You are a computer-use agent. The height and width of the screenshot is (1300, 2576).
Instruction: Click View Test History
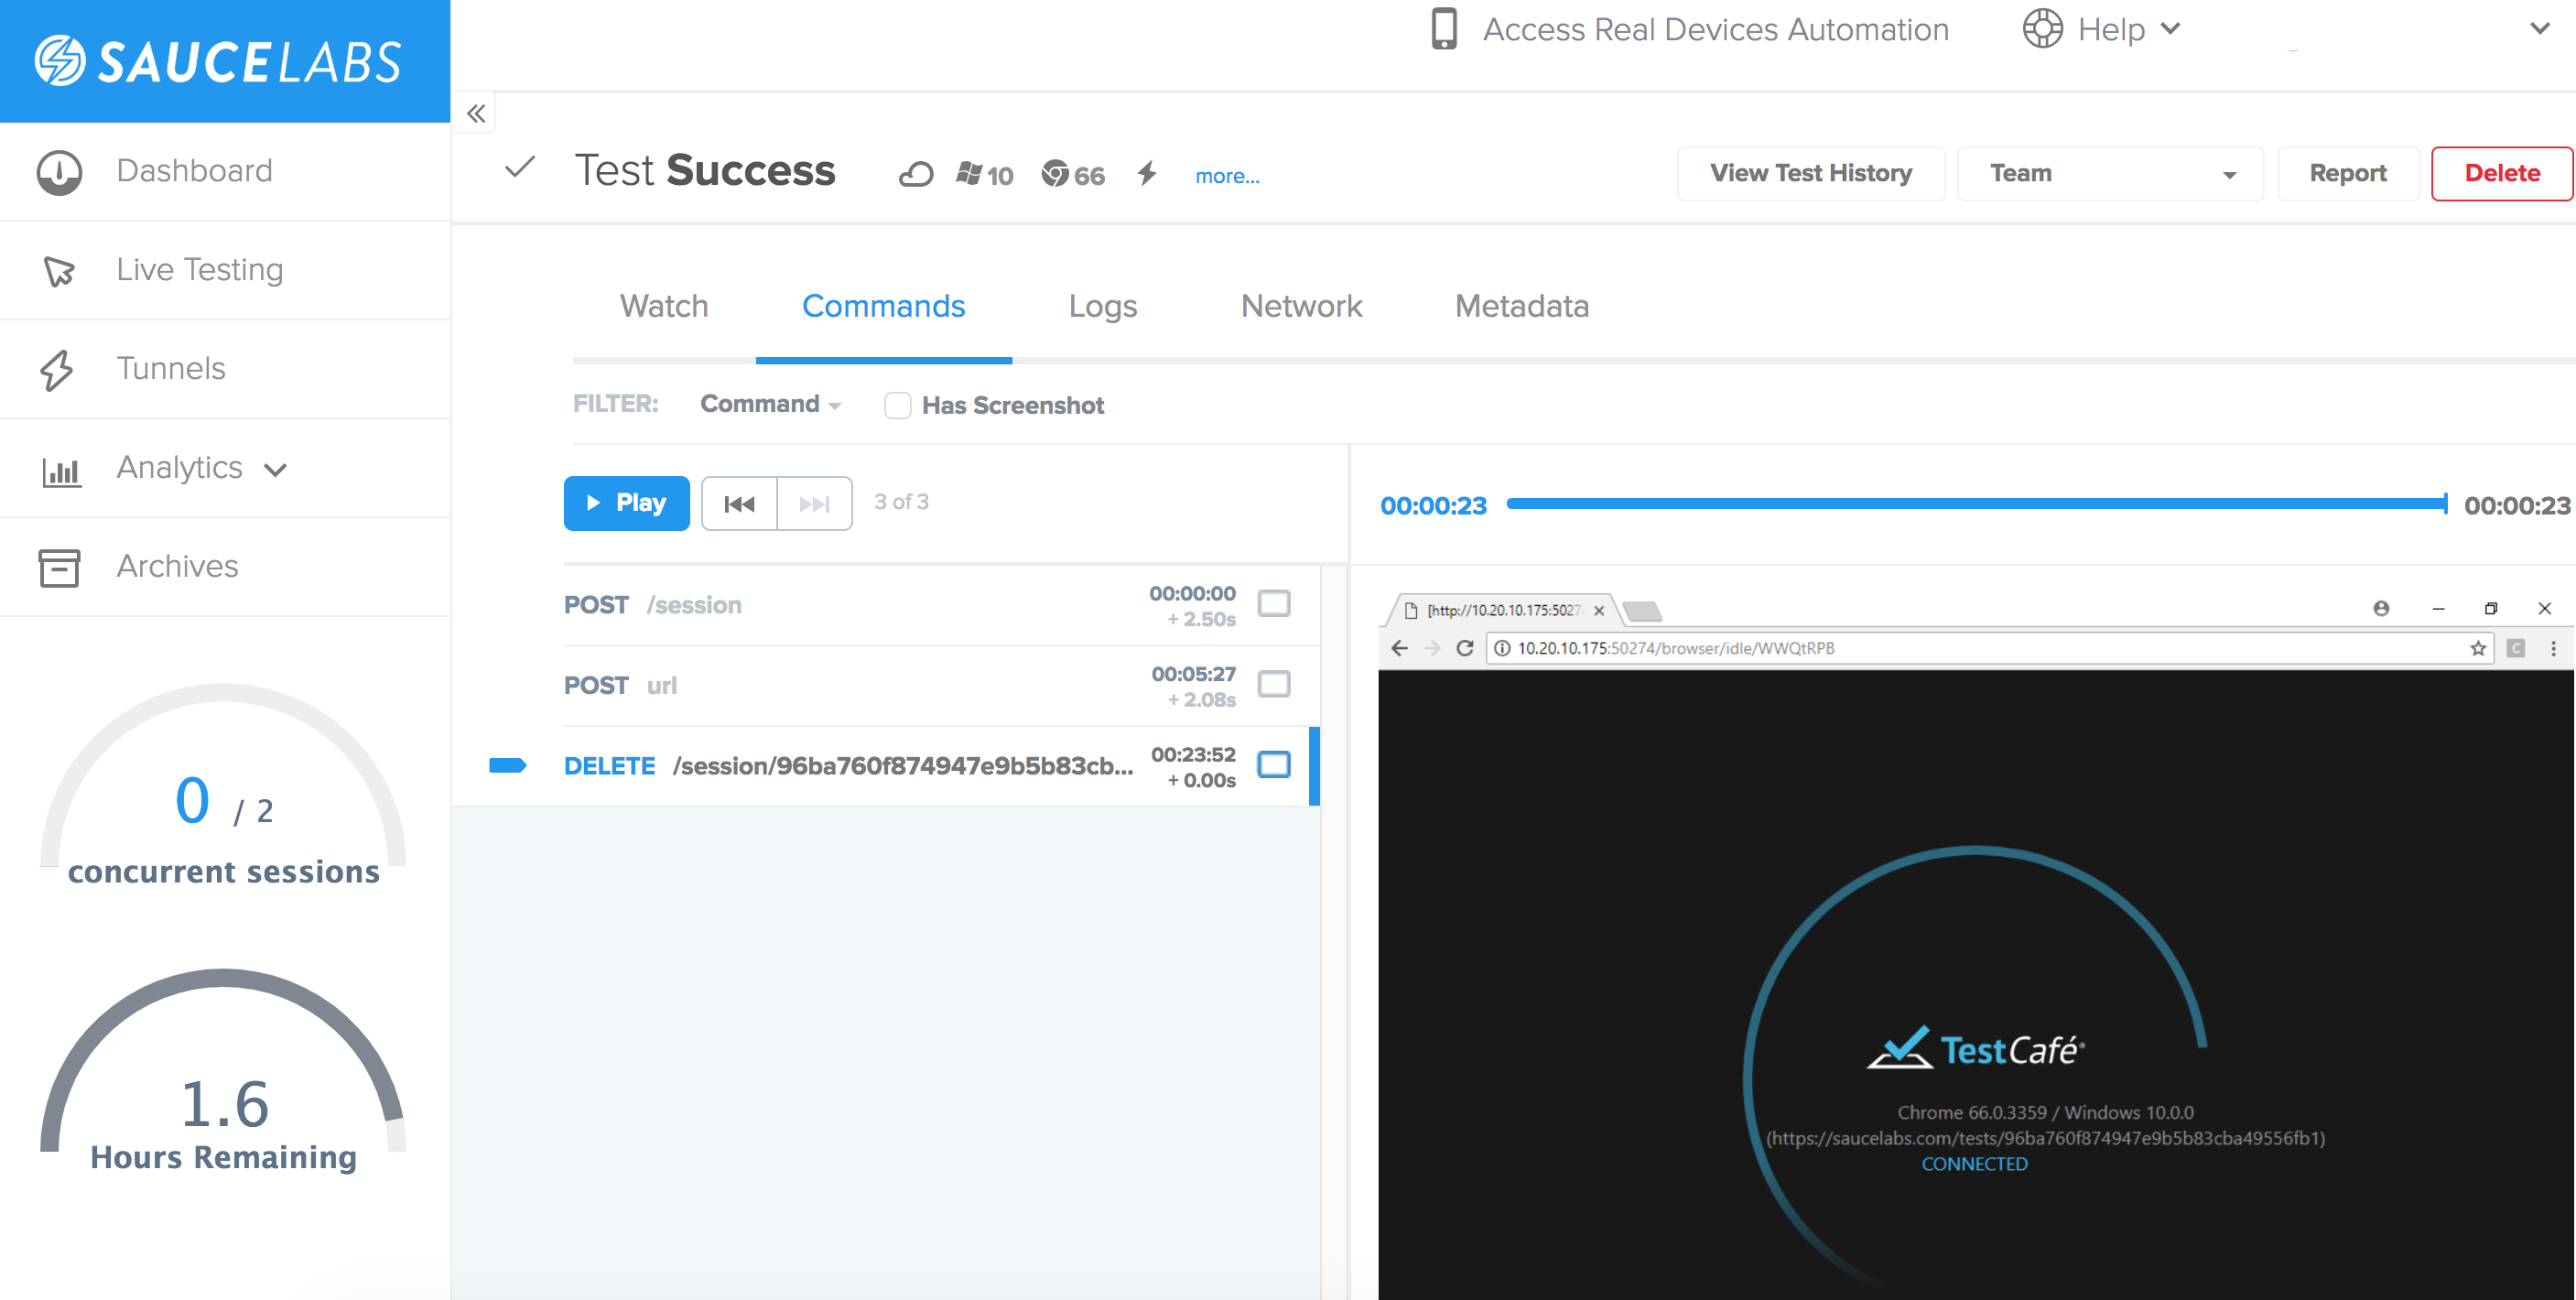(1810, 173)
